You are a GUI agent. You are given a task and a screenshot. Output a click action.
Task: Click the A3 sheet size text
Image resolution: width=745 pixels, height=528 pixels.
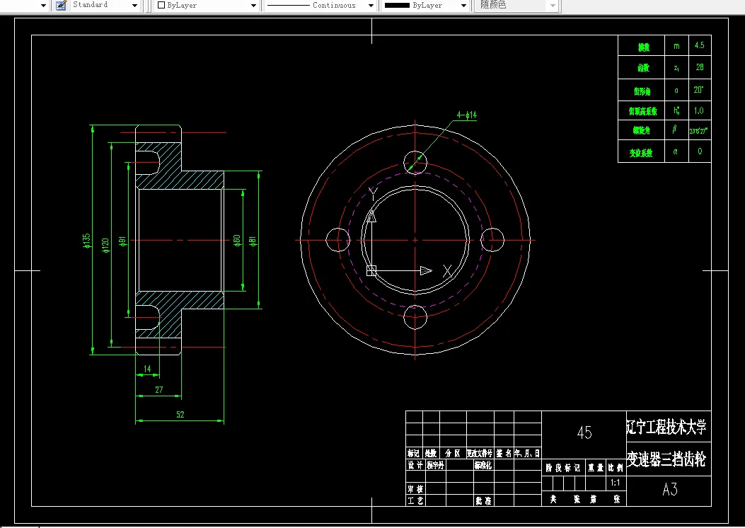(670, 490)
